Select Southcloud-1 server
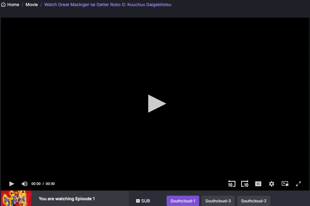This screenshot has width=310, height=206. [x=183, y=201]
